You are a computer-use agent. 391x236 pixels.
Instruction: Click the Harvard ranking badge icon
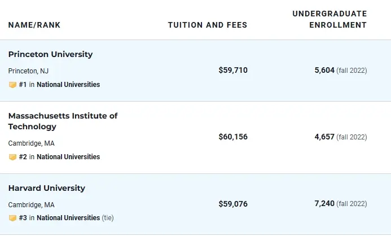[x=12, y=218]
